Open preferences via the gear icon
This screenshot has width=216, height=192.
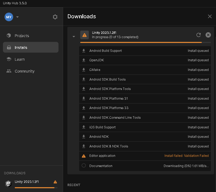(55, 17)
